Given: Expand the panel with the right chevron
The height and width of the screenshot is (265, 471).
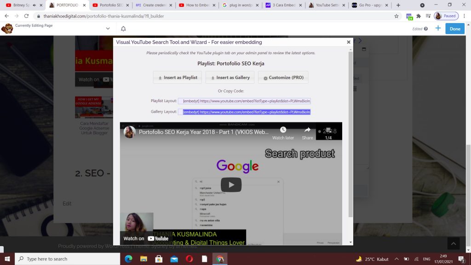Looking at the screenshot, I should tap(359, 40).
